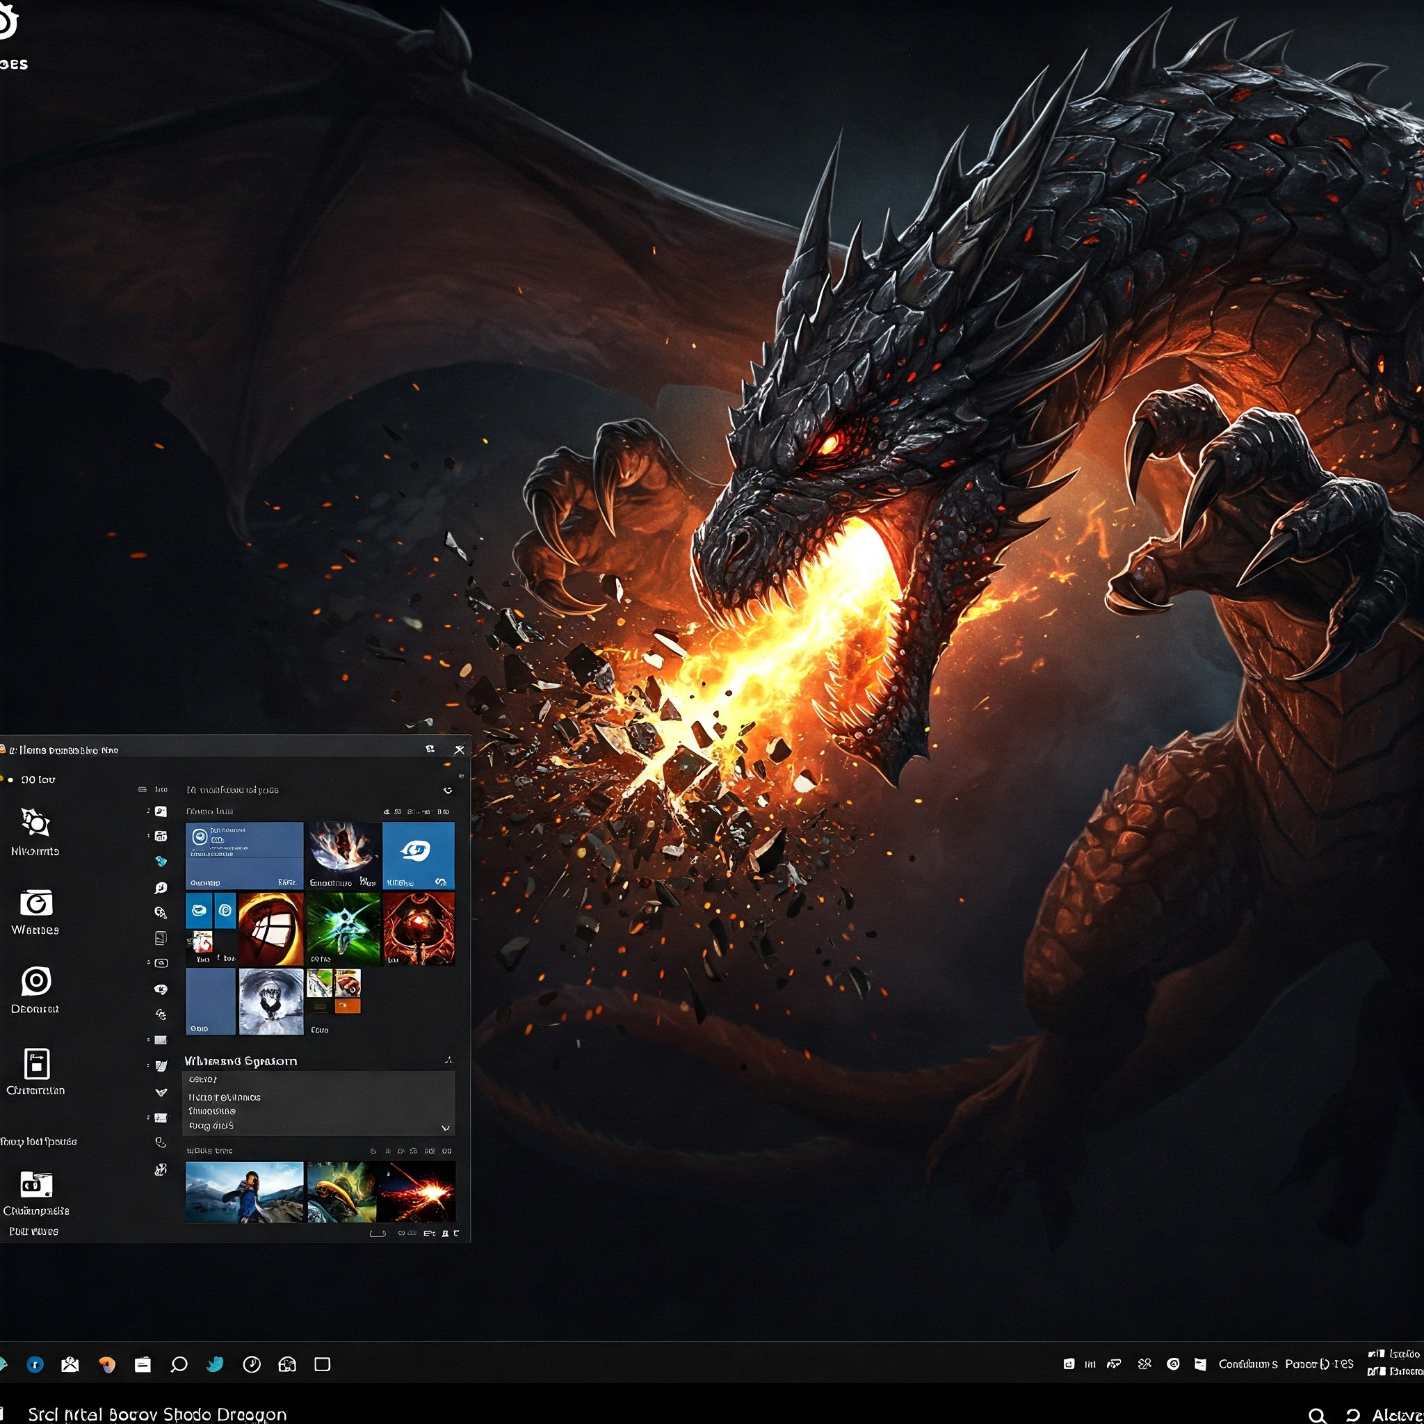Viewport: 1424px width, 1424px height.
Task: Open taskbar search with the magnifier icon
Action: (179, 1364)
